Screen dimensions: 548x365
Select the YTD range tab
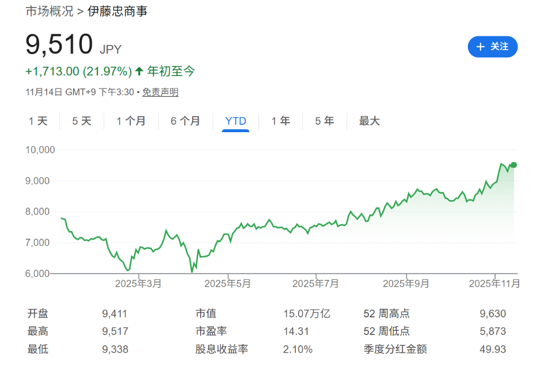[x=235, y=121]
